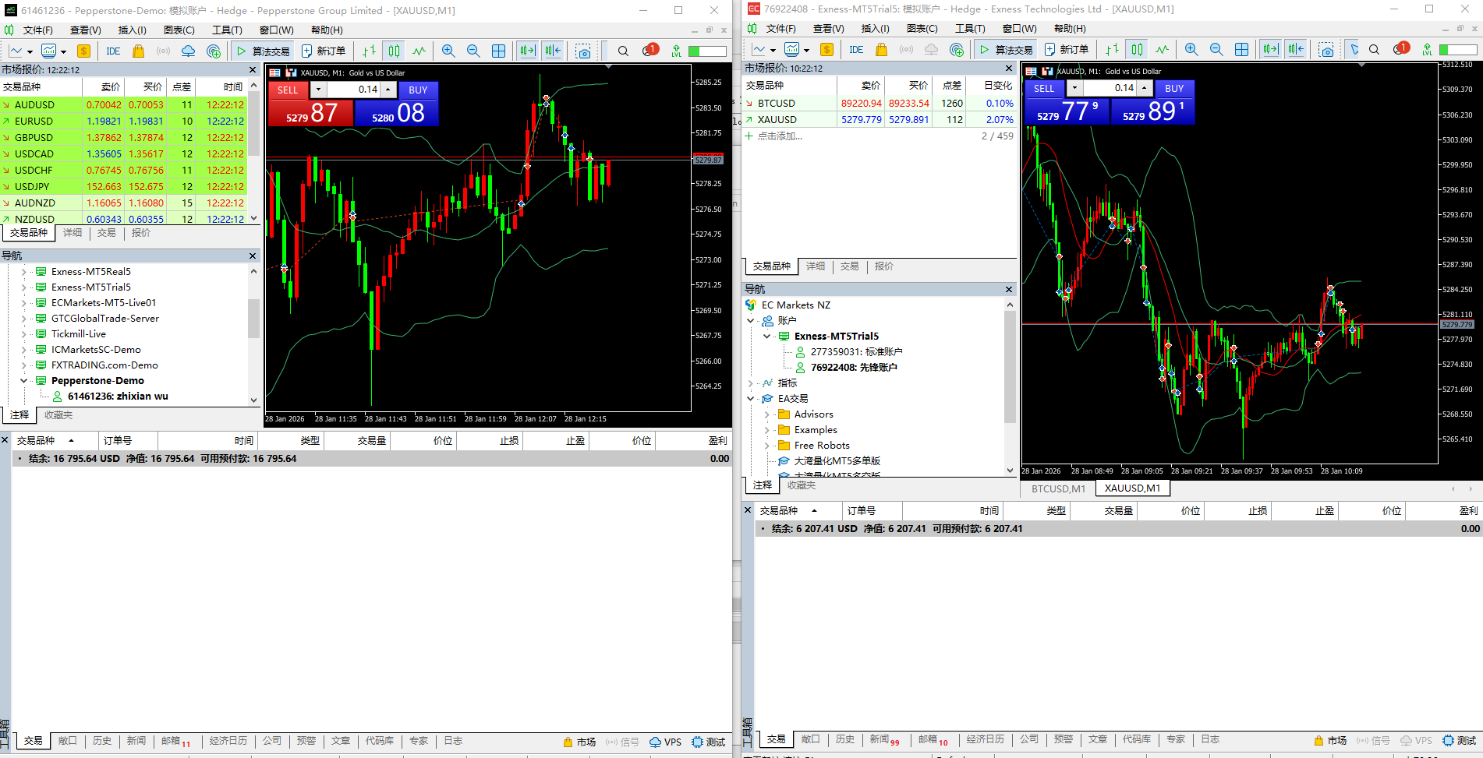The width and height of the screenshot is (1483, 758).
Task: Open notifications badge in the Exness toolbar
Action: click(x=1402, y=49)
